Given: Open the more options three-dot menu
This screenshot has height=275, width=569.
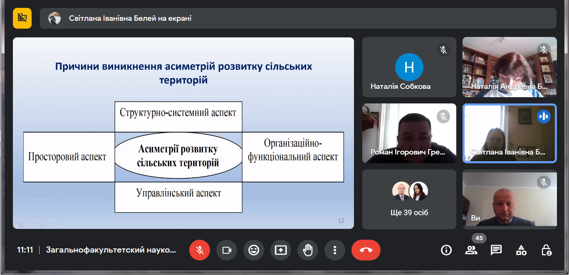Looking at the screenshot, I should coord(335,250).
